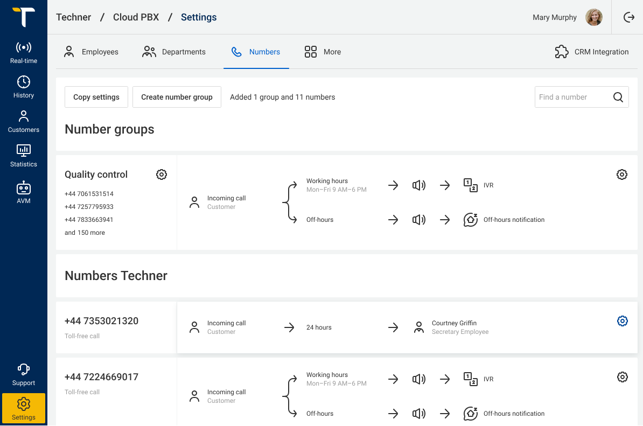Click '24 hours' schedule text

point(319,327)
